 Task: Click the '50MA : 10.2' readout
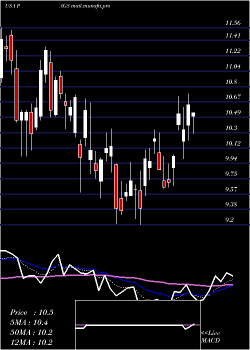point(31,332)
